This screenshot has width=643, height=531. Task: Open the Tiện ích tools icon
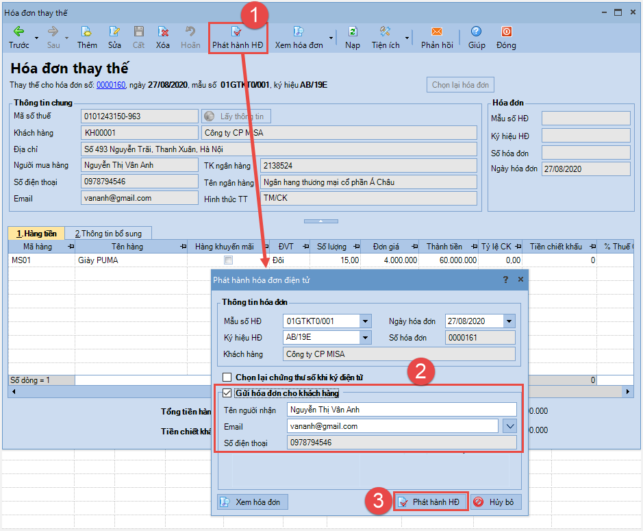(385, 32)
